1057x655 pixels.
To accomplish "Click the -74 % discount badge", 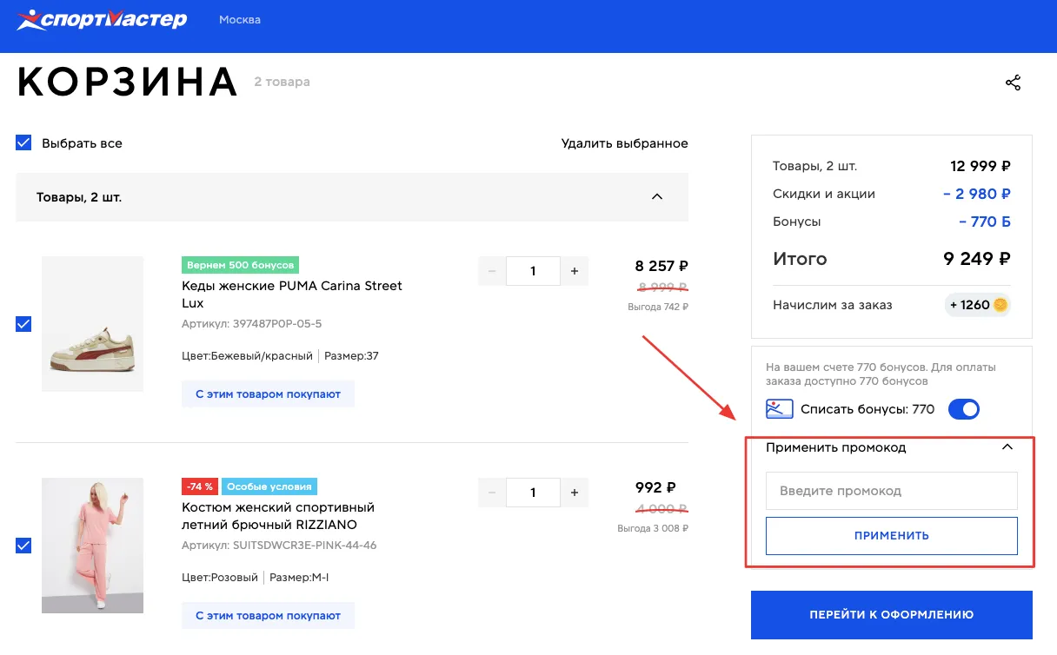I will [199, 486].
